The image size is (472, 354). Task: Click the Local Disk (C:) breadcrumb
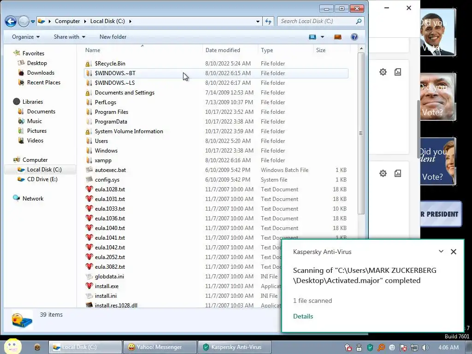107,21
